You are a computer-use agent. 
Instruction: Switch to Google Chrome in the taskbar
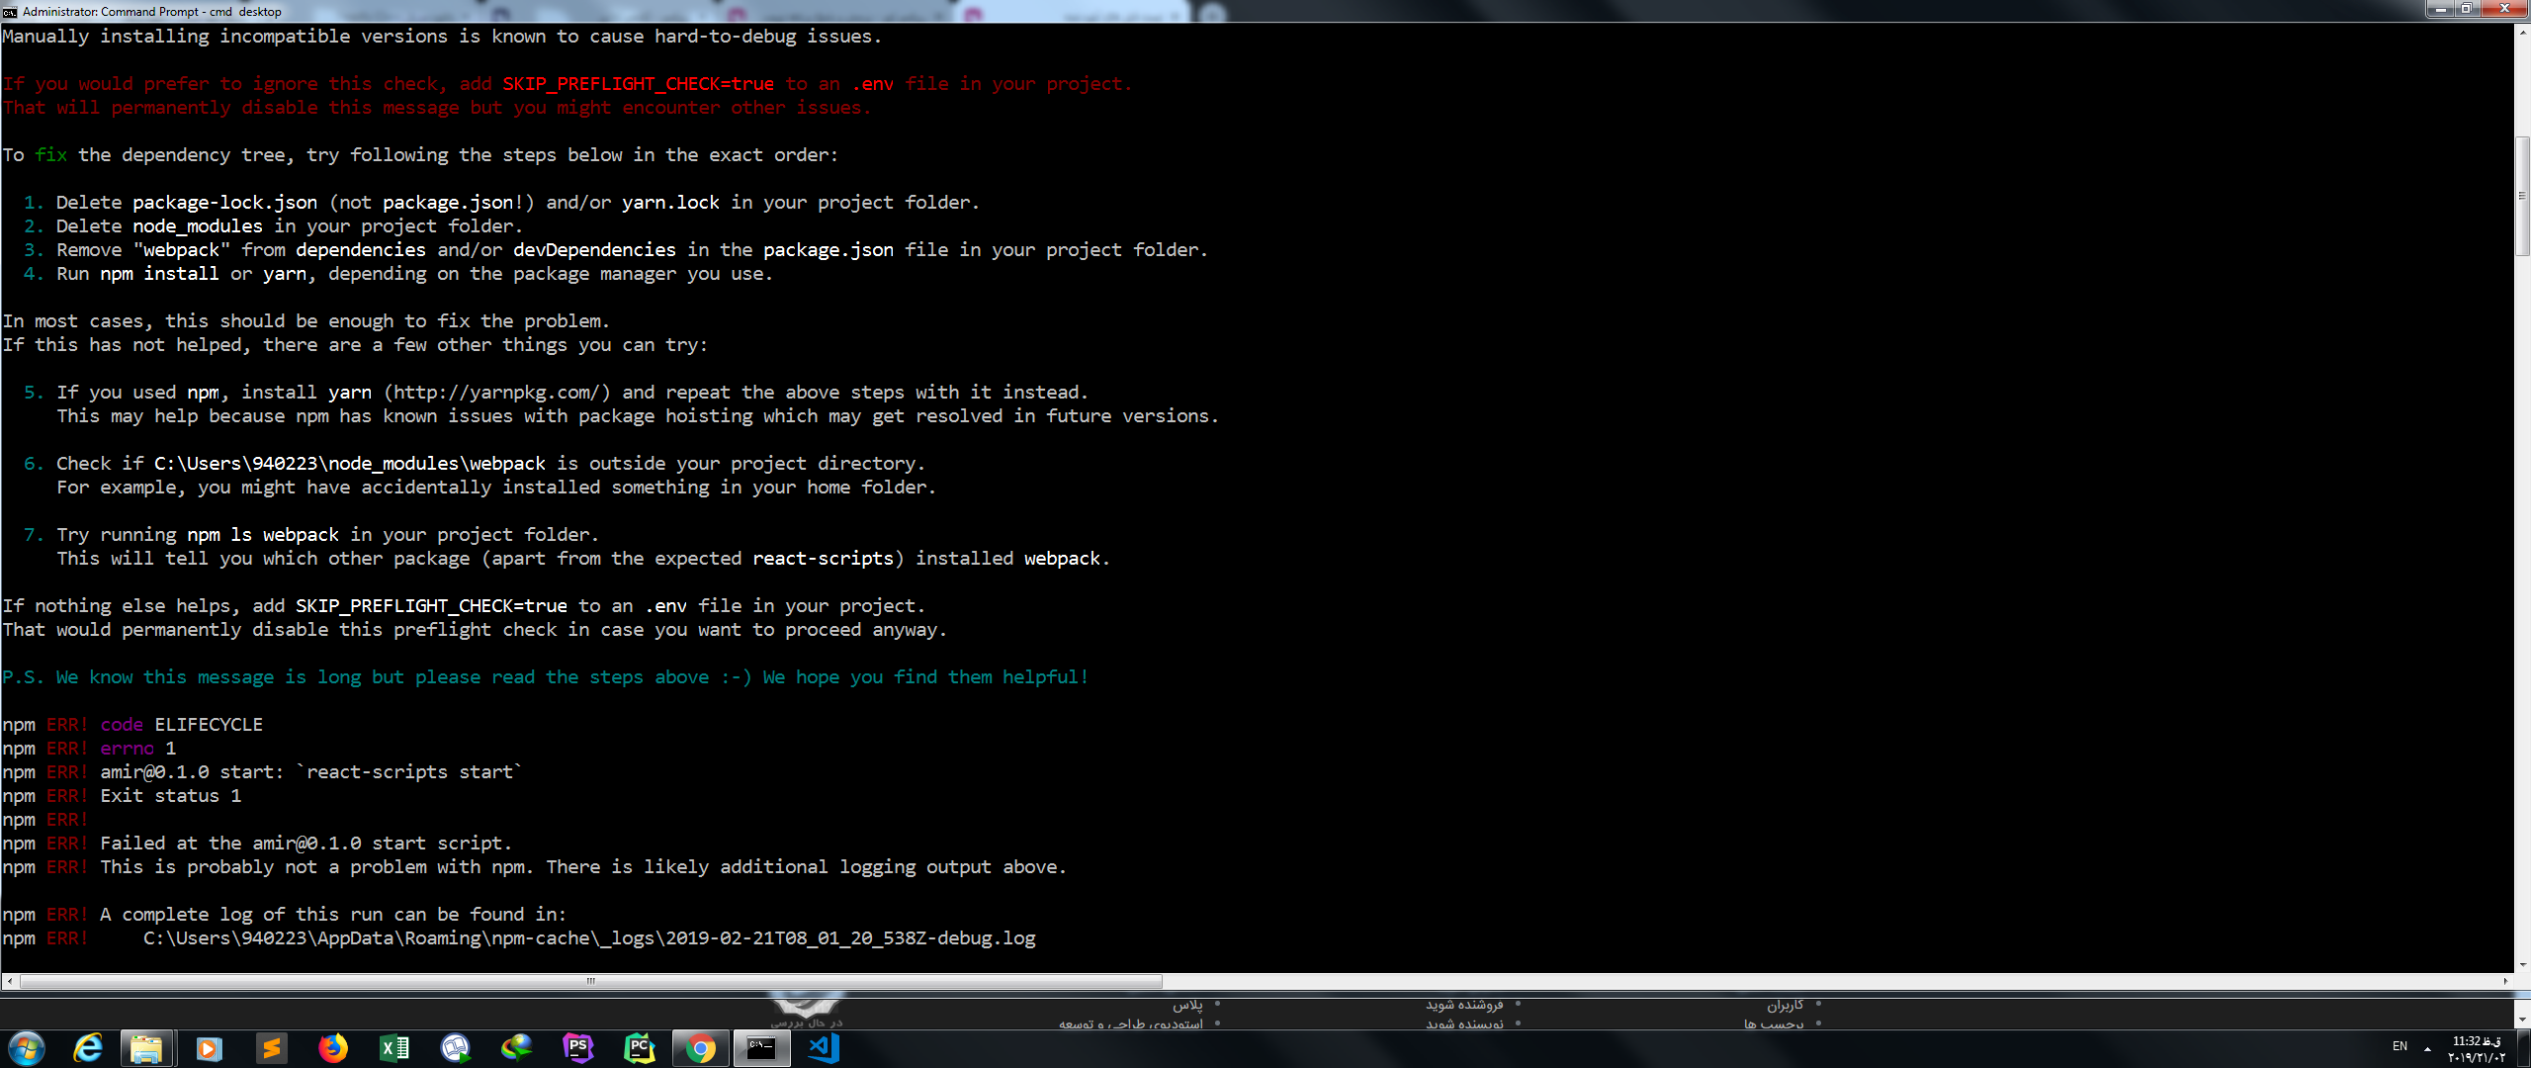[x=701, y=1048]
